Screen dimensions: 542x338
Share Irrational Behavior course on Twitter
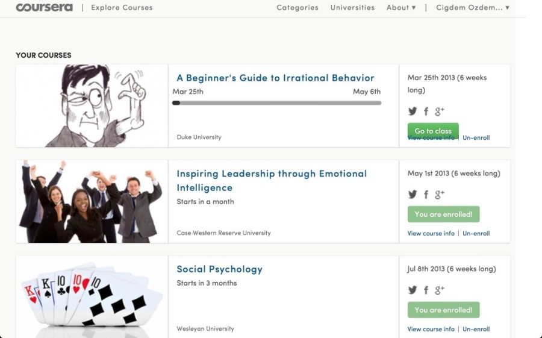pyautogui.click(x=413, y=111)
